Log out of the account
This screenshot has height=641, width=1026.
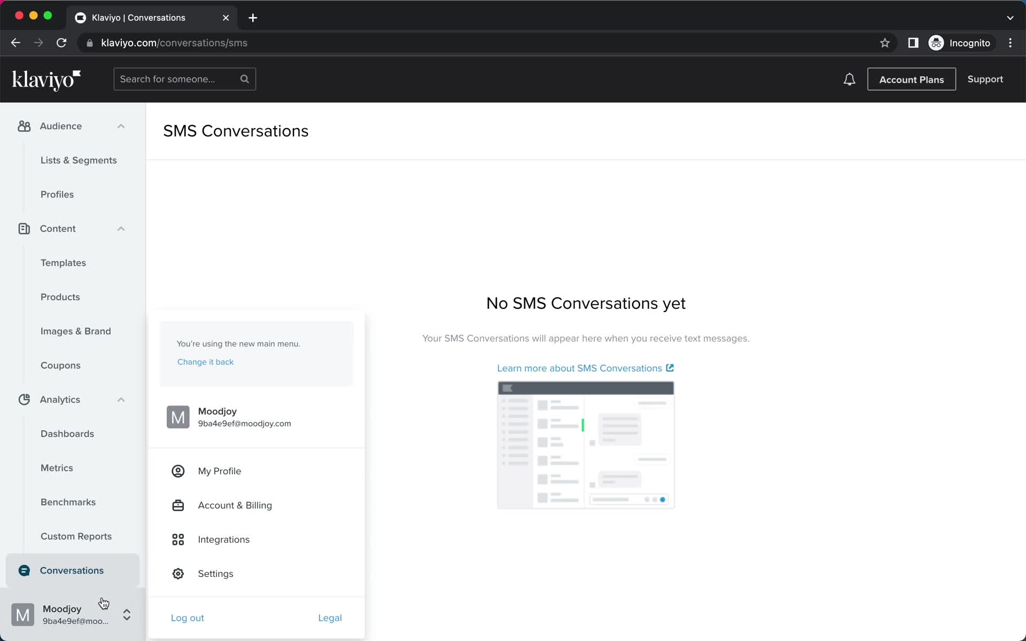click(x=187, y=618)
